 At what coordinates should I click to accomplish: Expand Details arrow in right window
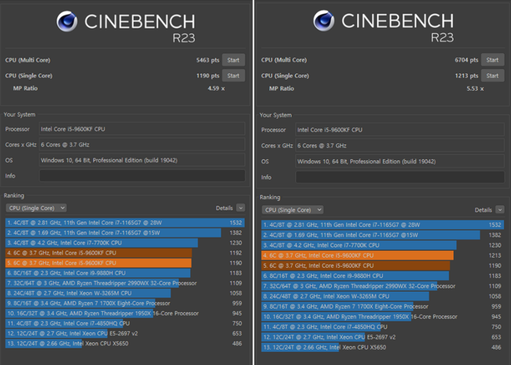pyautogui.click(x=500, y=210)
